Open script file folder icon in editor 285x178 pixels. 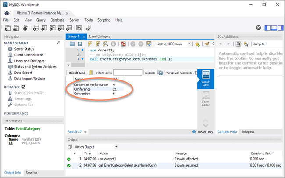click(72, 44)
